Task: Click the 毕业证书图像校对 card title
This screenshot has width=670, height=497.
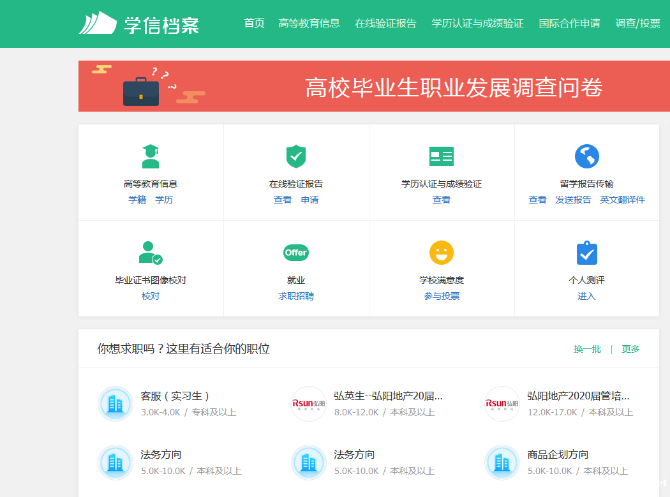Action: [151, 280]
